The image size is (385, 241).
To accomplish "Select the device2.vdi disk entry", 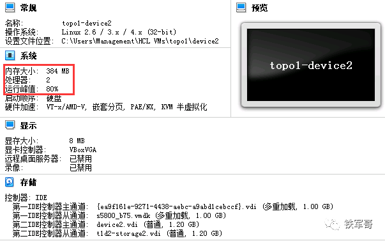I will click(x=117, y=224).
